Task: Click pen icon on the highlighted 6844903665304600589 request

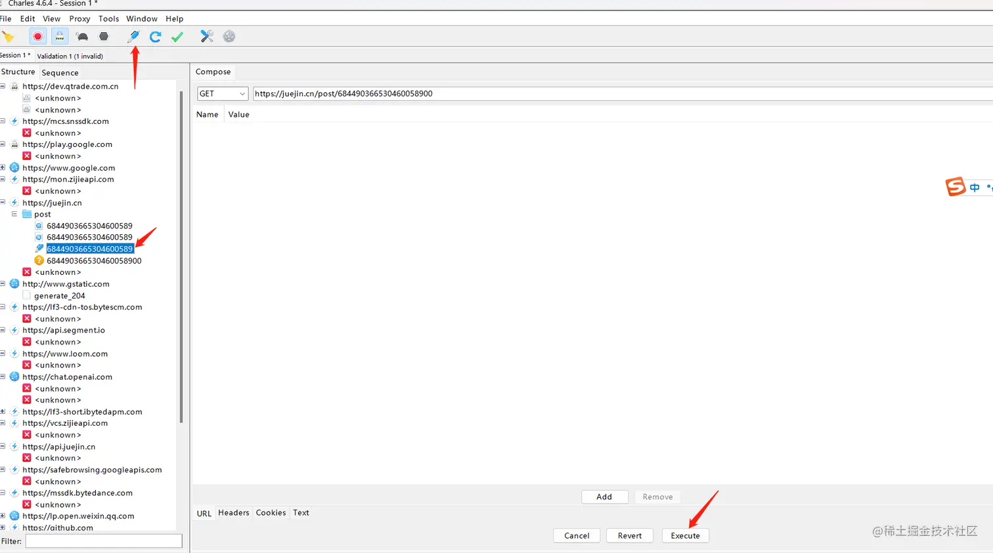Action: tap(39, 249)
